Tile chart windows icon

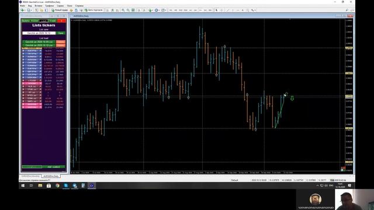tap(133, 10)
